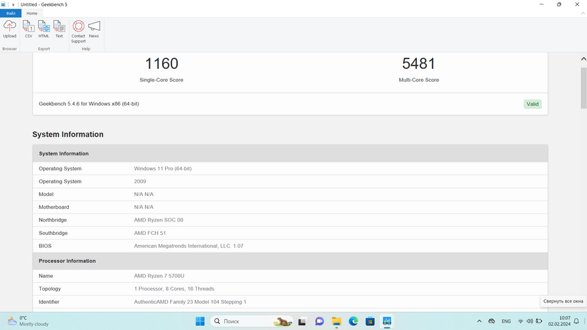
Task: Open File Explorer from the taskbar
Action: 336,321
